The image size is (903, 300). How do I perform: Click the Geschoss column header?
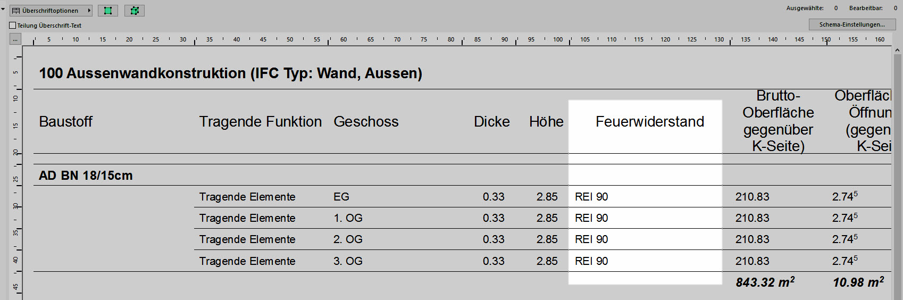(x=366, y=122)
